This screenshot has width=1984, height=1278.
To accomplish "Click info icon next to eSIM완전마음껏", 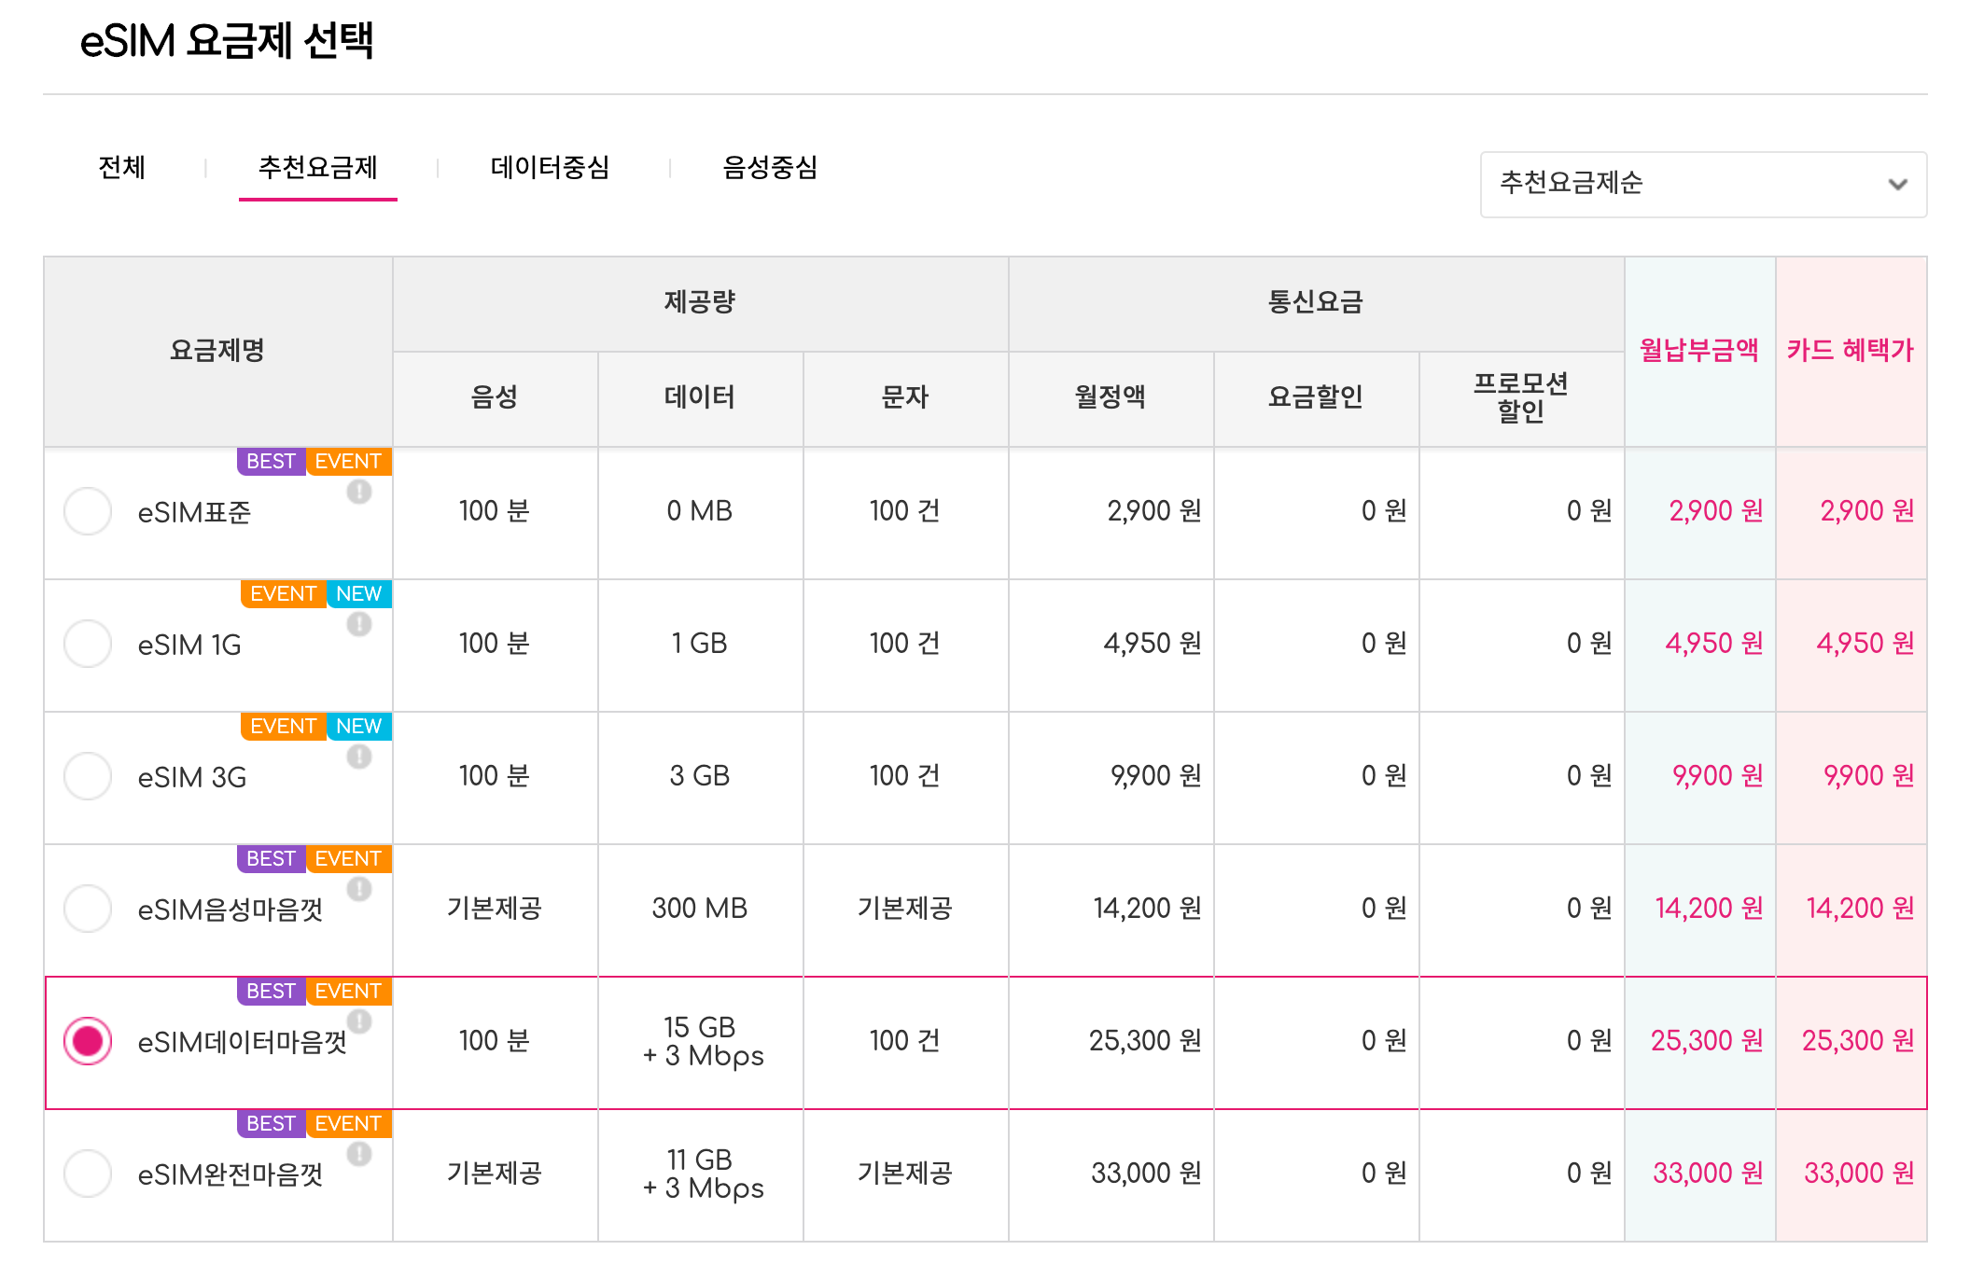I will (x=359, y=1154).
